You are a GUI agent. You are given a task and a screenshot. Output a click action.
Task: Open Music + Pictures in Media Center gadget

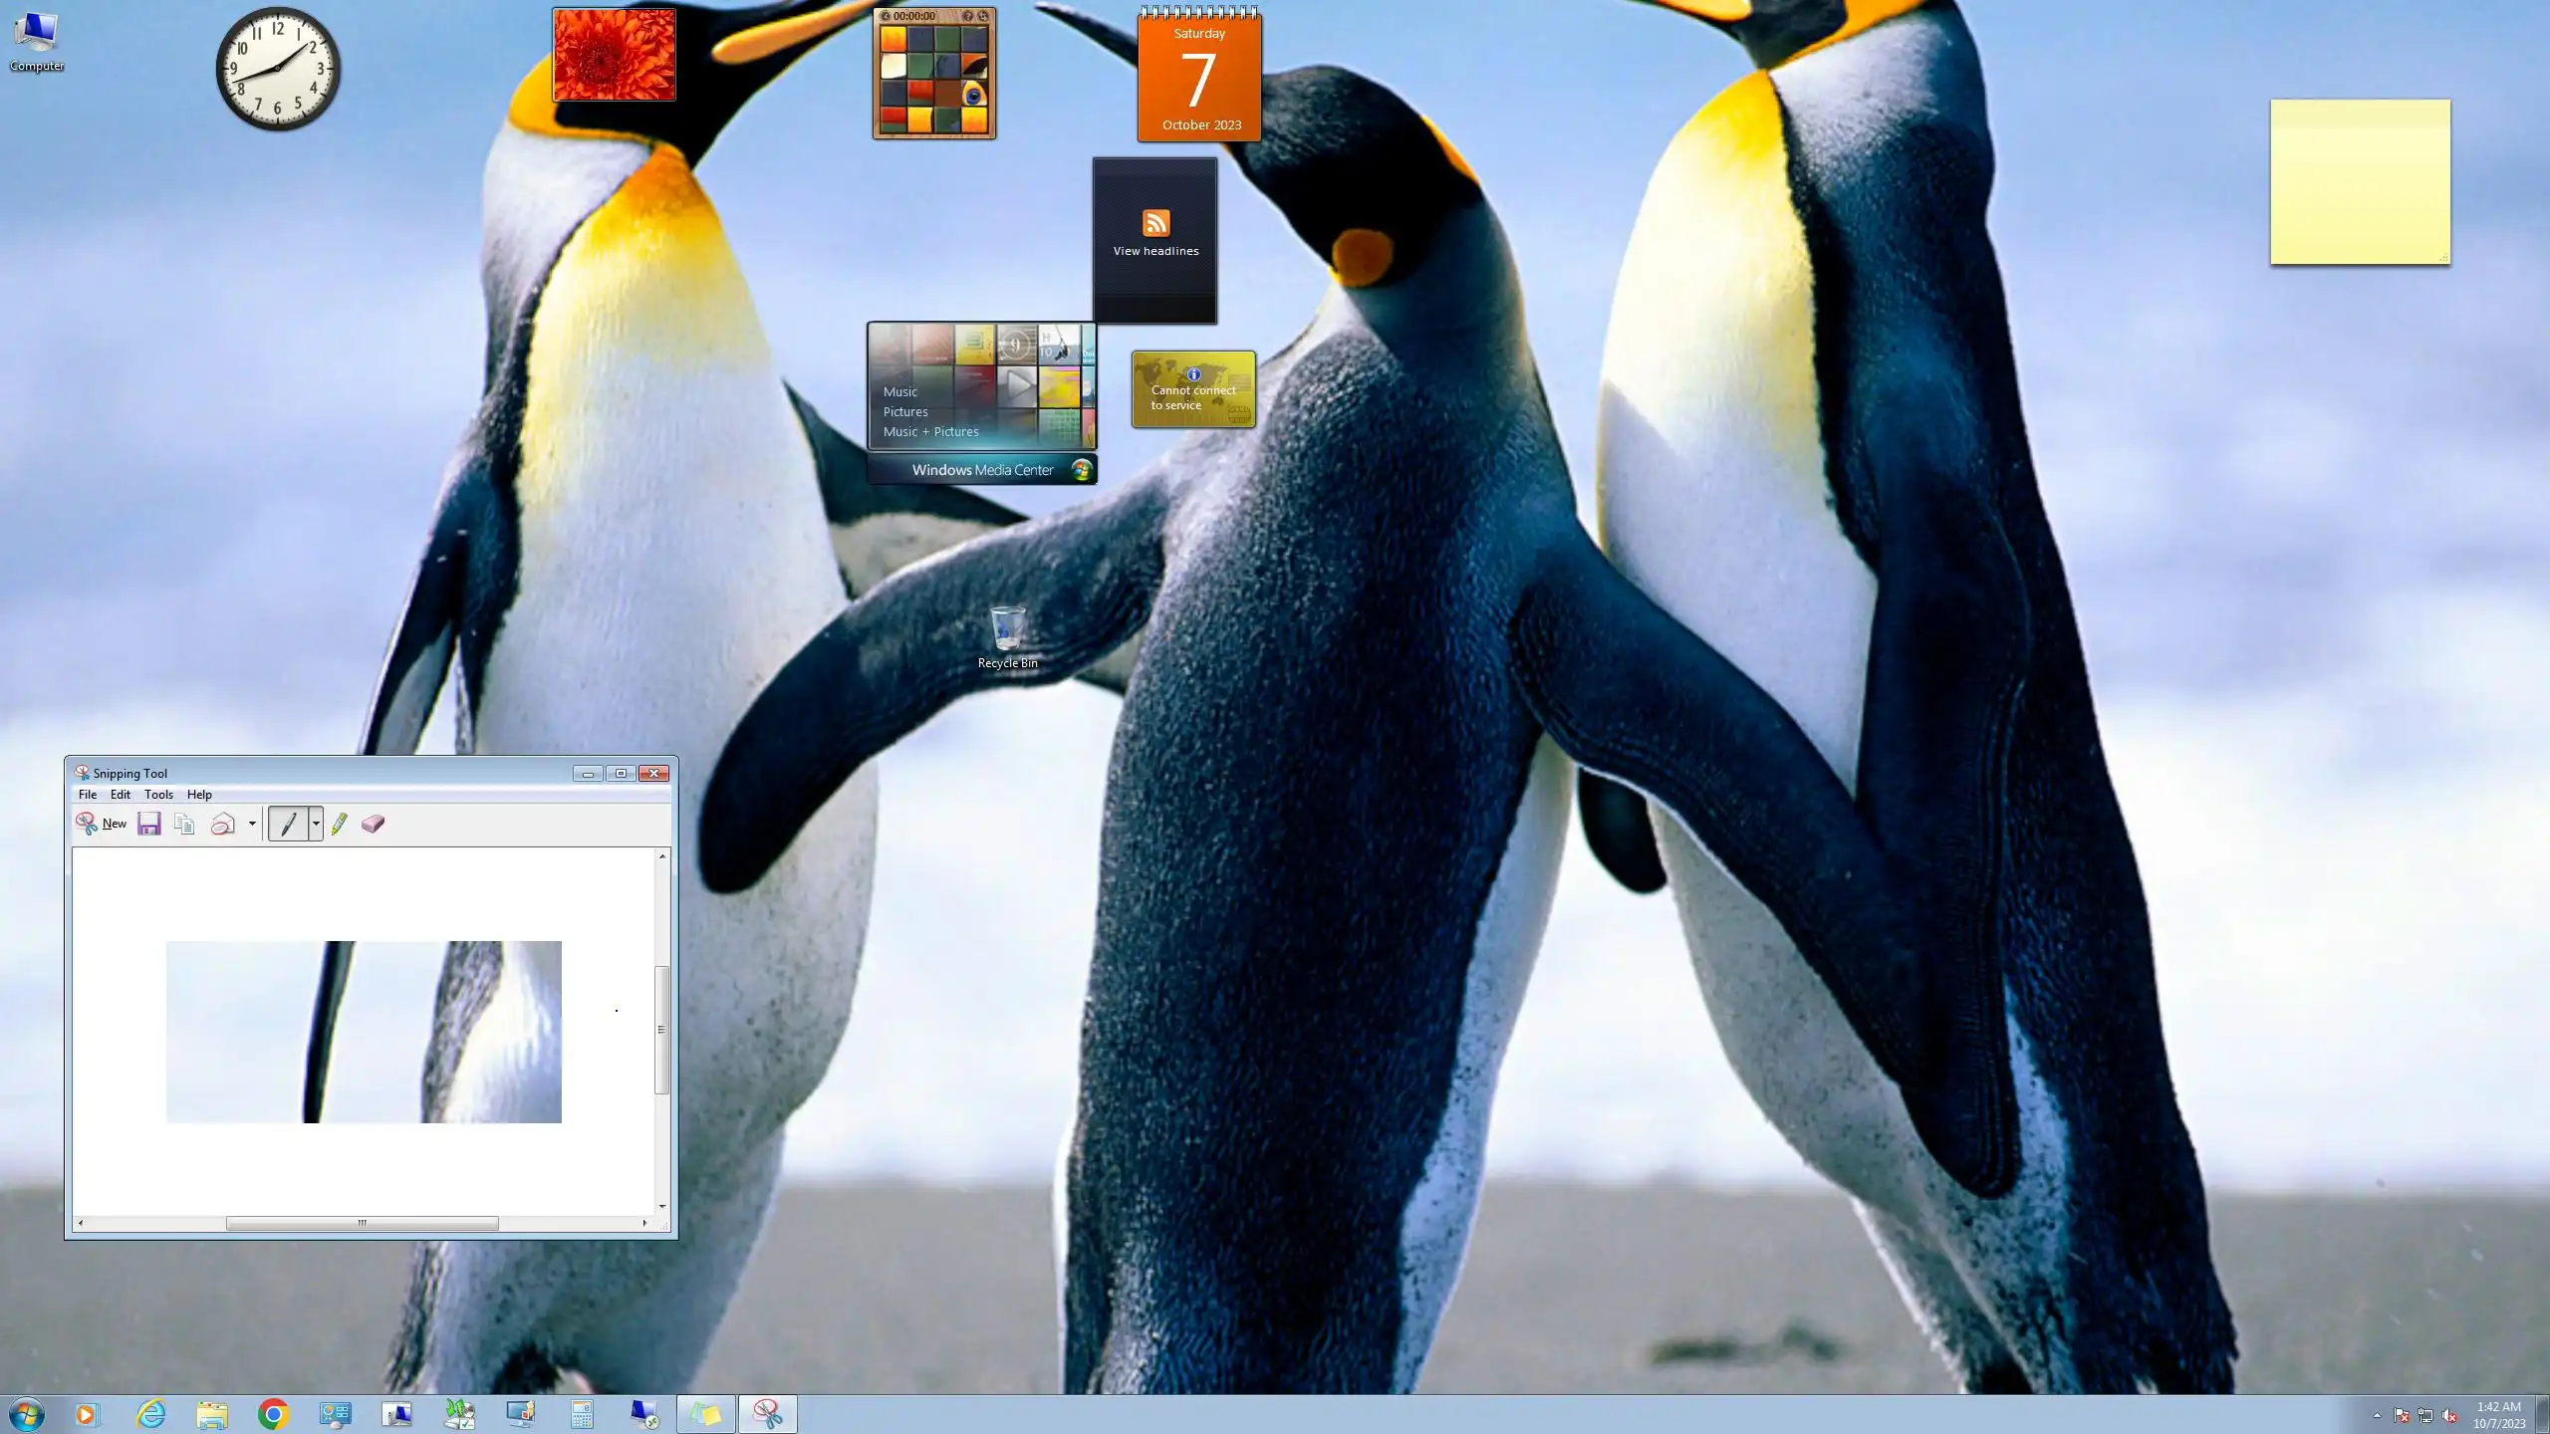[930, 432]
